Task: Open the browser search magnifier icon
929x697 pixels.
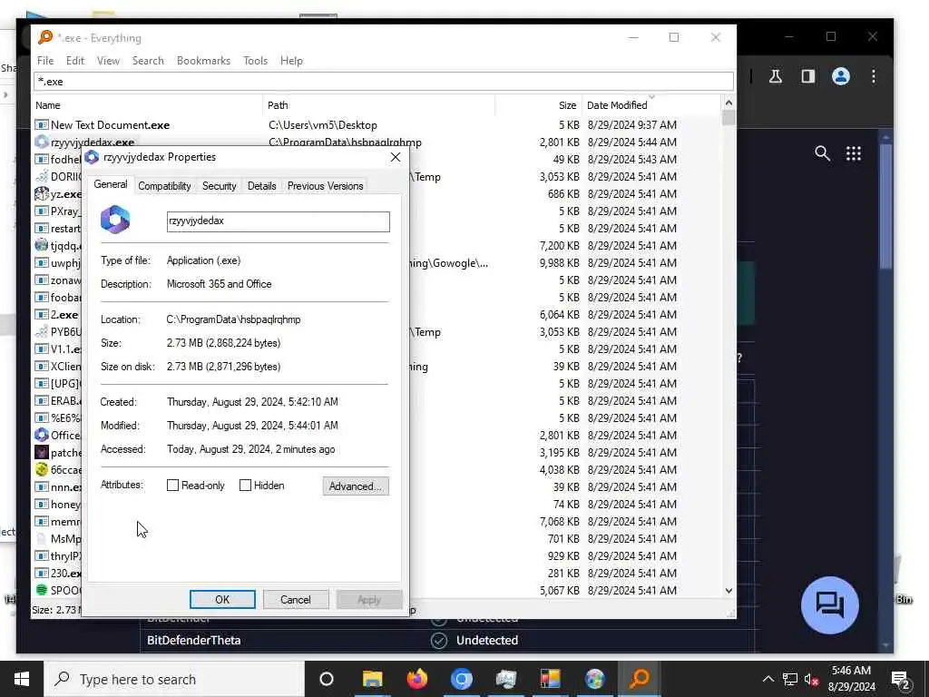Action: coord(822,153)
